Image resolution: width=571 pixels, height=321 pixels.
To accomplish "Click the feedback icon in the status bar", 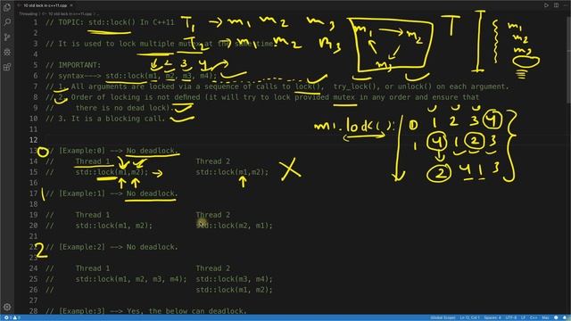I will (556, 317).
